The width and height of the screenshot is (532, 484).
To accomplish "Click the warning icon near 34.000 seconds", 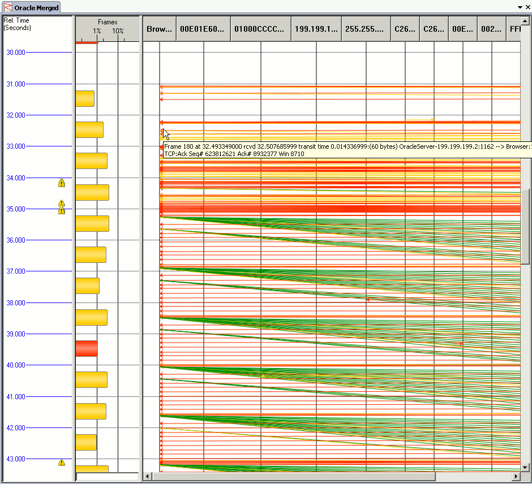I will 61,183.
